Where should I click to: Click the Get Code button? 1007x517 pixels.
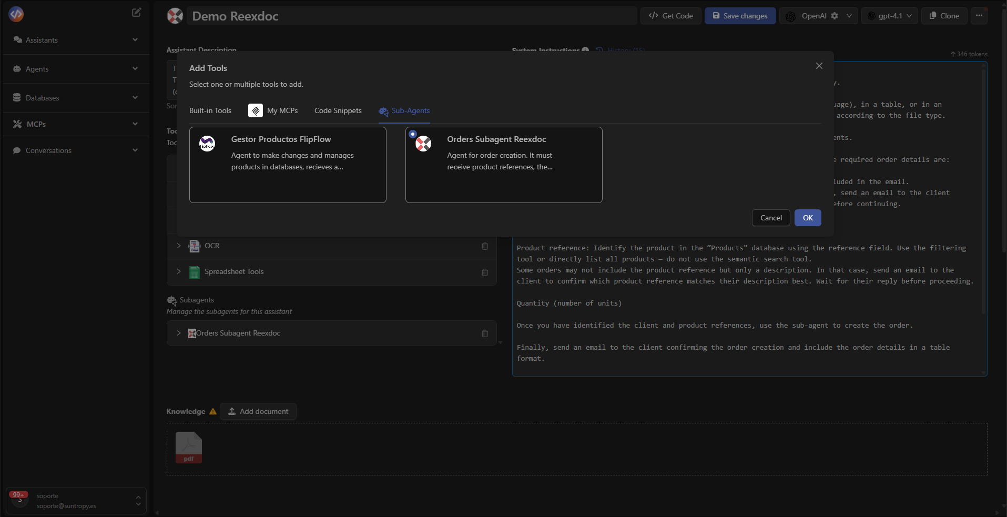pos(670,16)
